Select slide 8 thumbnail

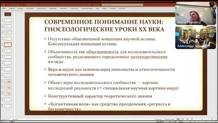click(7, 57)
